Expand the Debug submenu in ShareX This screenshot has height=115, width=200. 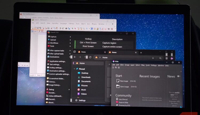[58, 90]
